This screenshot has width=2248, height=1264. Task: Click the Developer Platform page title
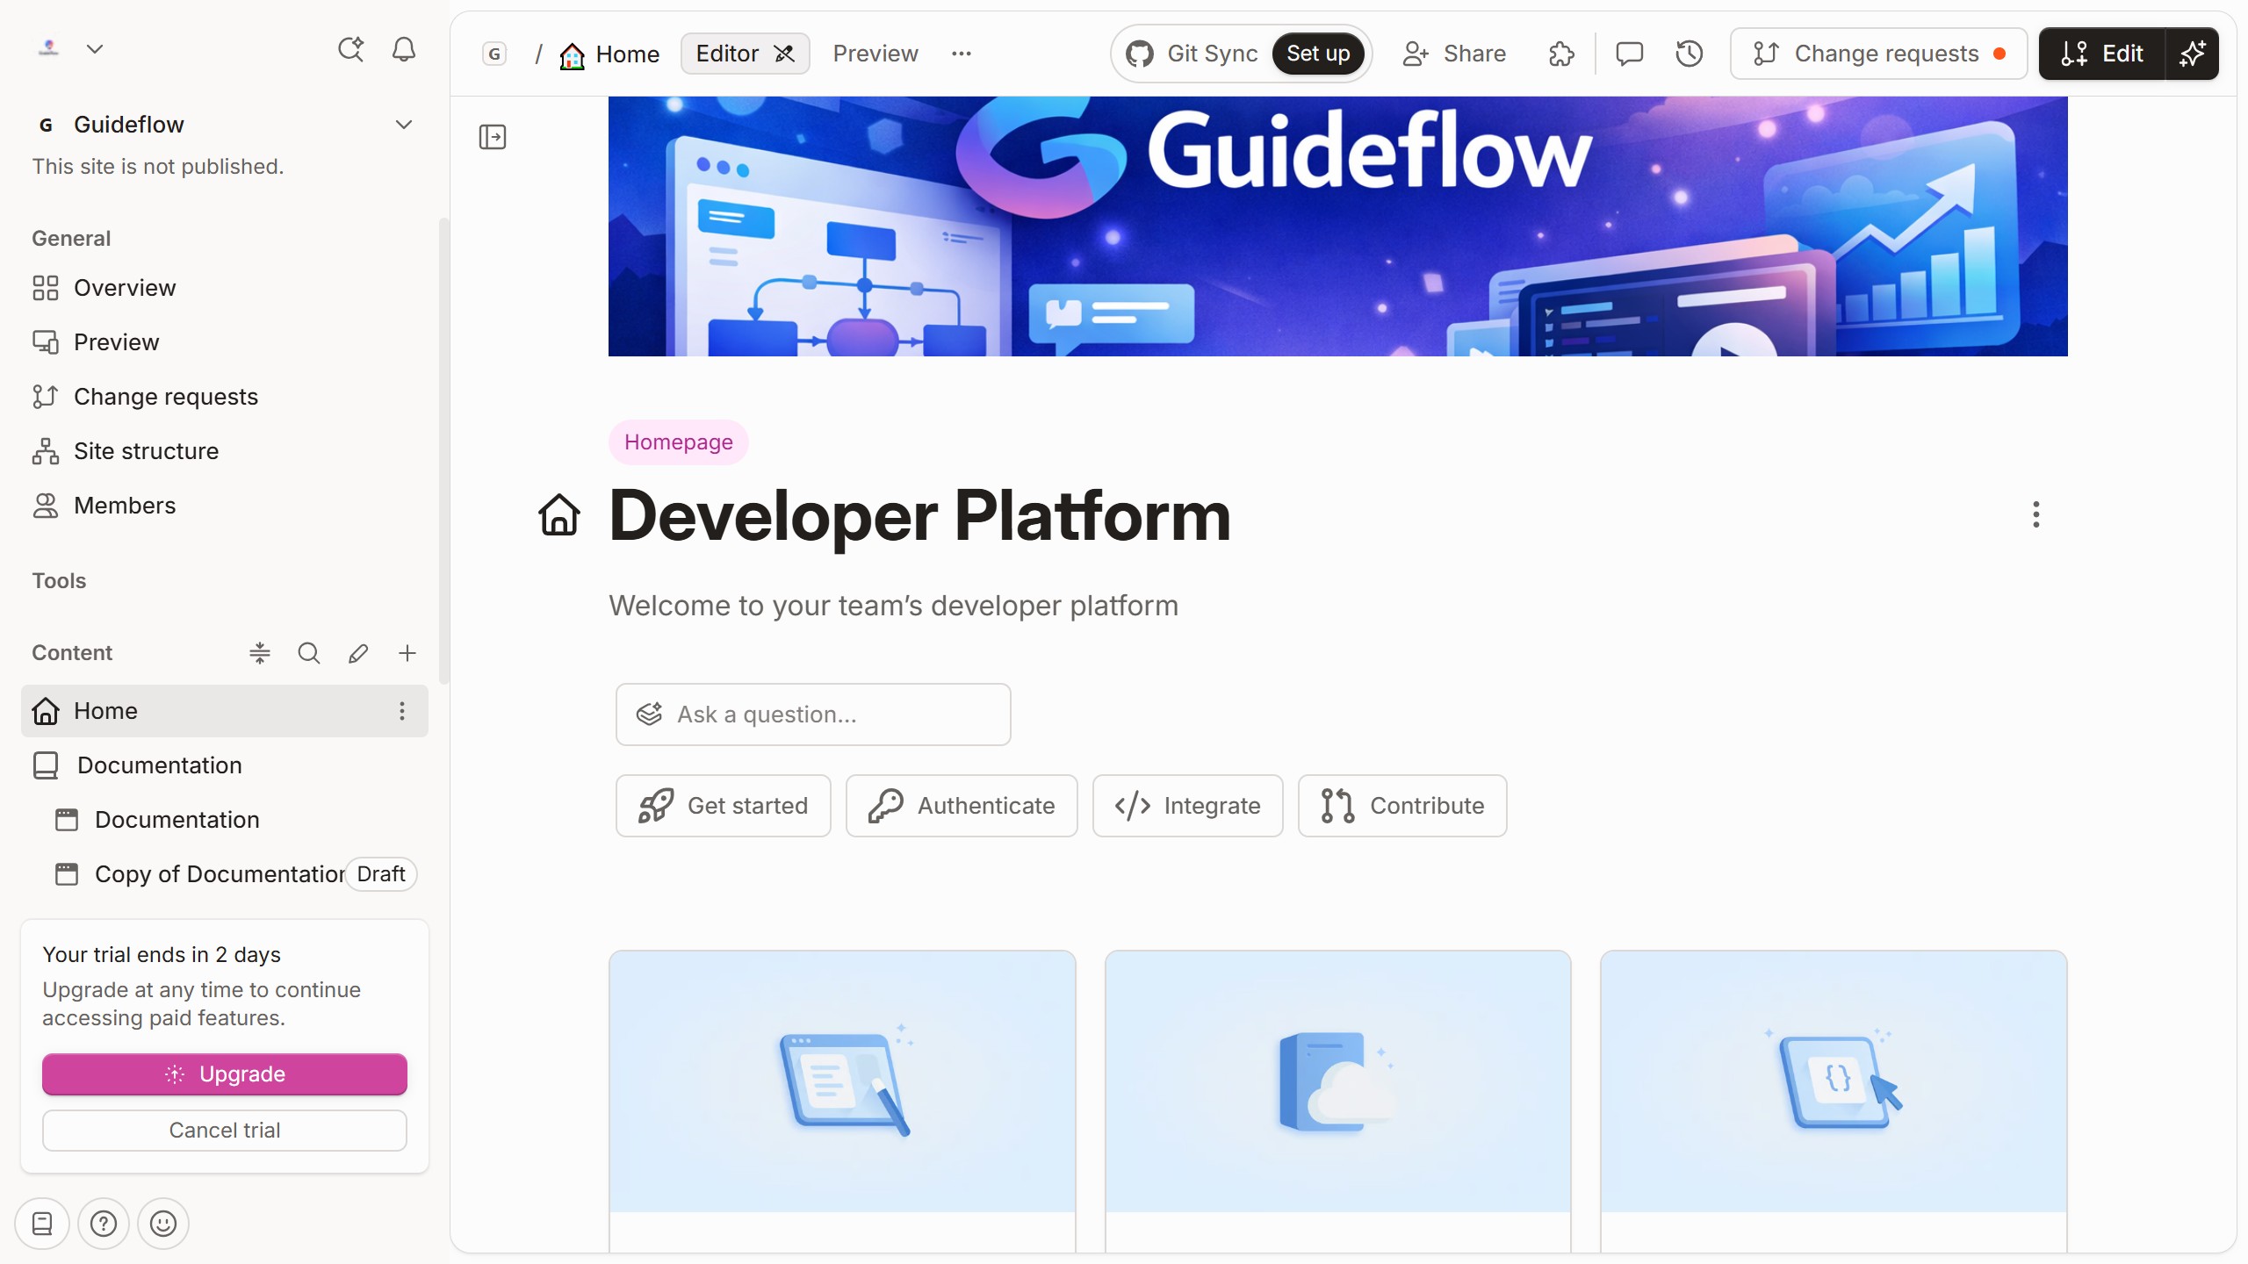coord(919,516)
